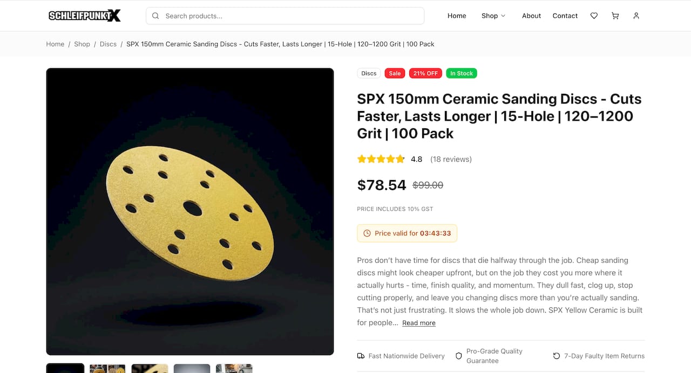Click the Shop breadcrumb link

tap(82, 44)
